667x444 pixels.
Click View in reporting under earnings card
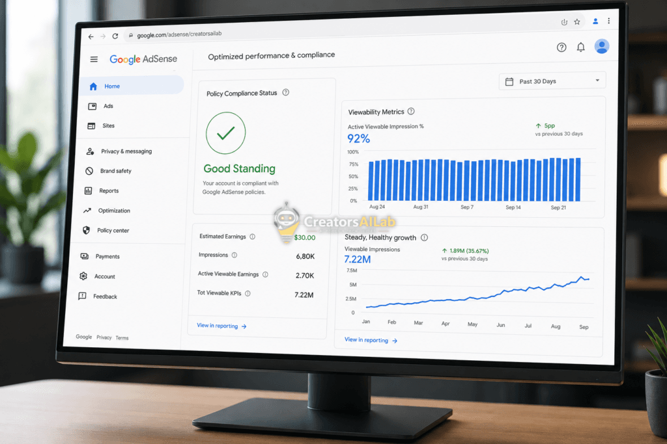(x=221, y=326)
